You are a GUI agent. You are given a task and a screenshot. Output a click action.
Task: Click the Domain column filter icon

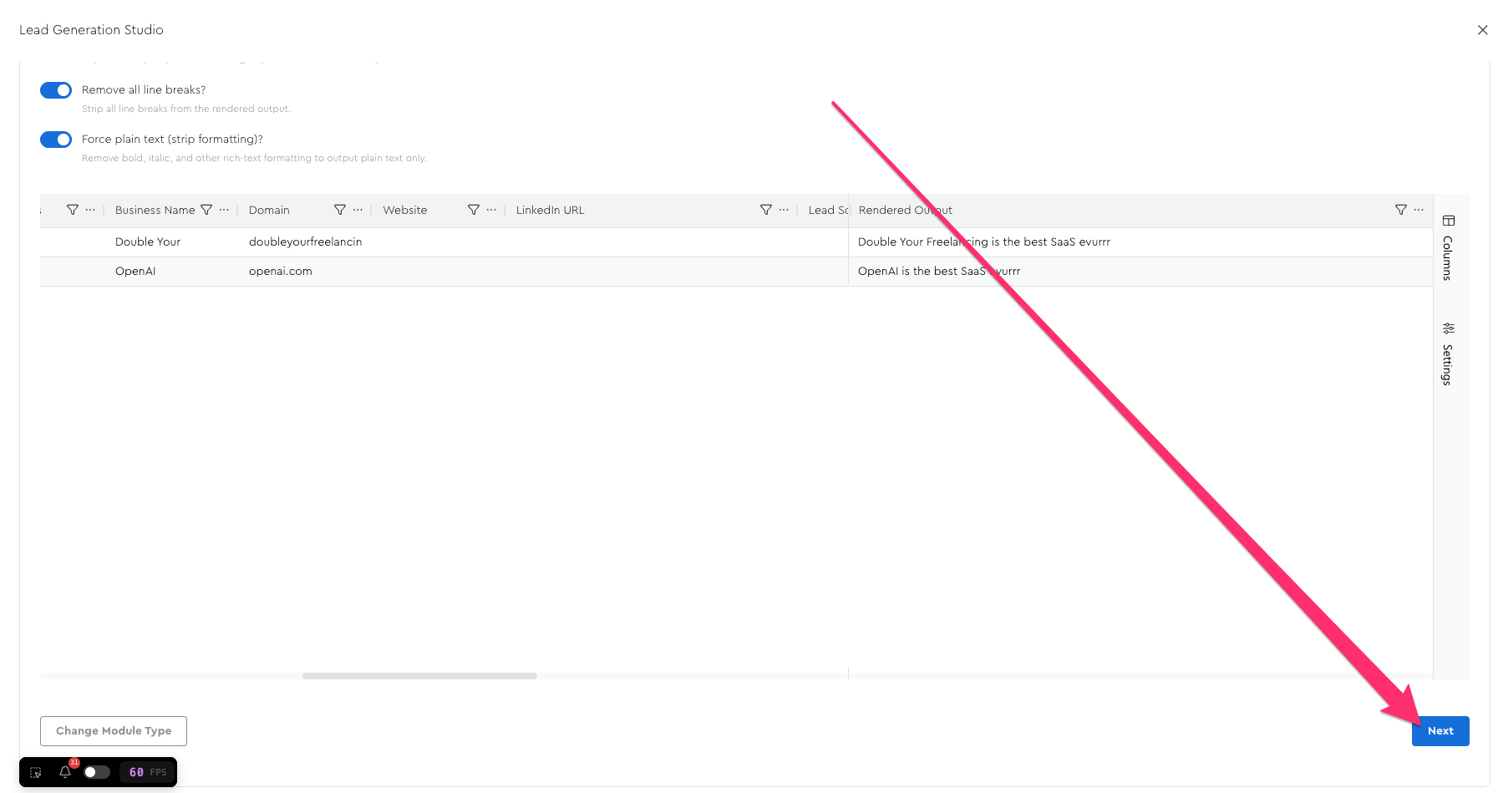(x=340, y=210)
